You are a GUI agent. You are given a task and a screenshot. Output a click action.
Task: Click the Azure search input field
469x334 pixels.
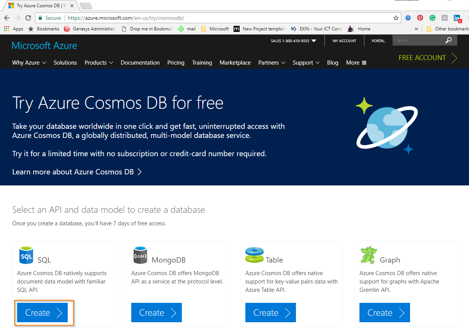(418, 40)
